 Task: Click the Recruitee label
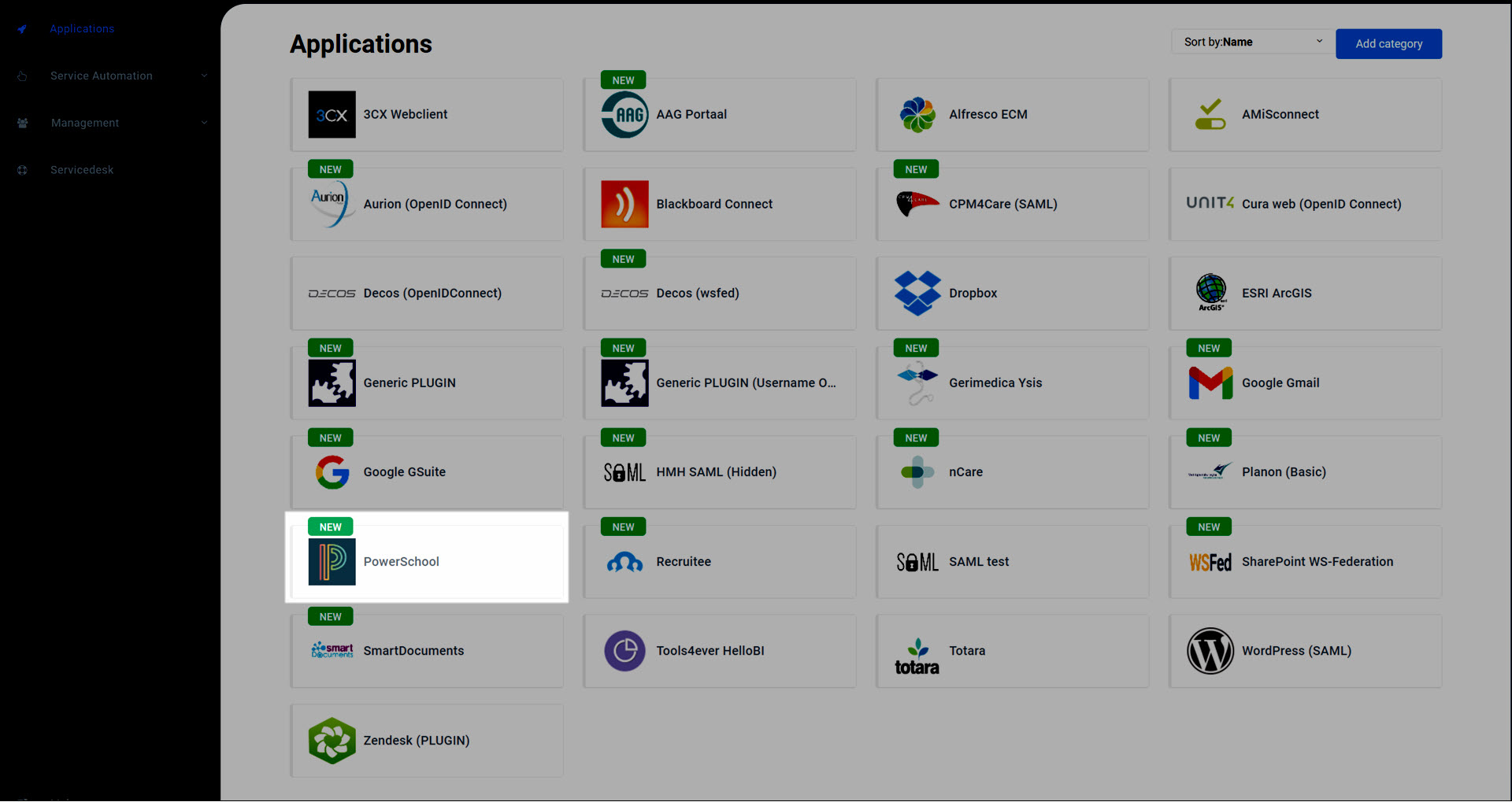684,562
